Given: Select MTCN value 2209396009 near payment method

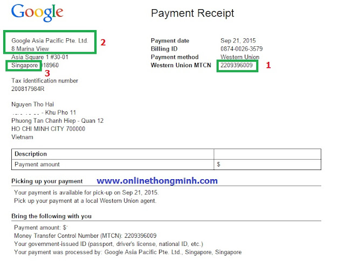Looking at the screenshot, I should [237, 65].
